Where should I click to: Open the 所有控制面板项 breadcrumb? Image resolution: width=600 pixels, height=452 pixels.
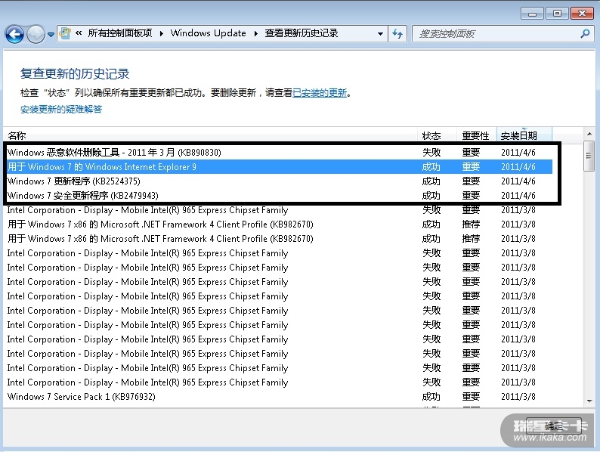coord(119,33)
